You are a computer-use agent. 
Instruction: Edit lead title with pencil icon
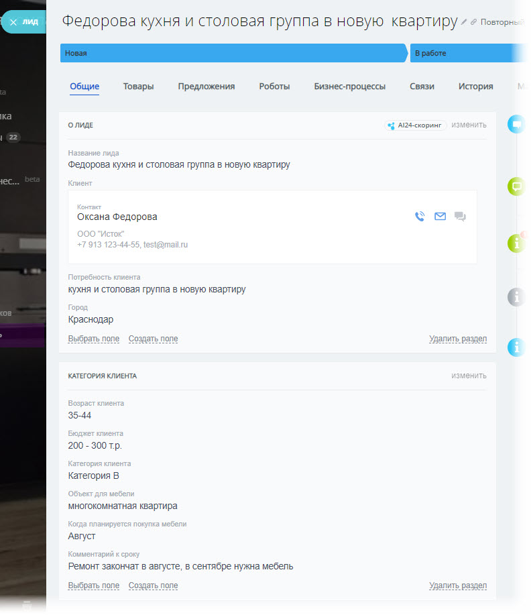point(464,22)
